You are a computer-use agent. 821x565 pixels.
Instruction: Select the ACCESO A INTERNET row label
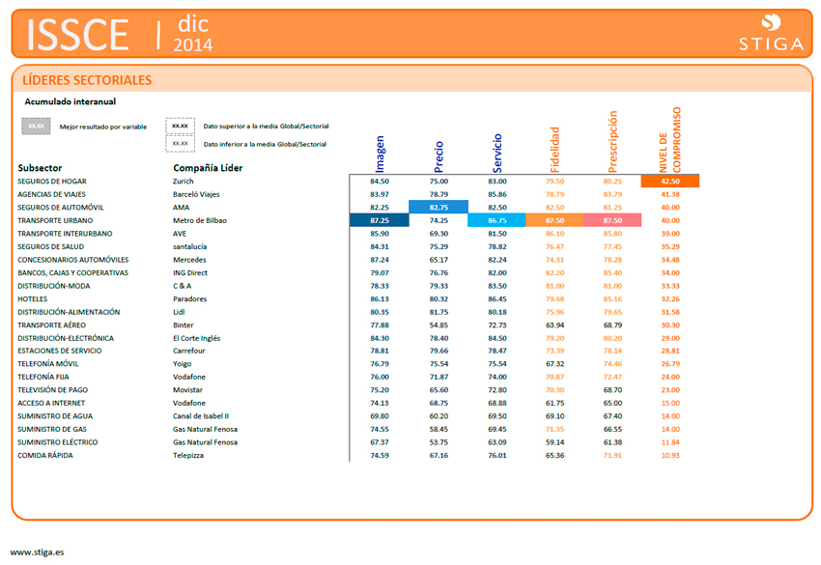pos(51,403)
